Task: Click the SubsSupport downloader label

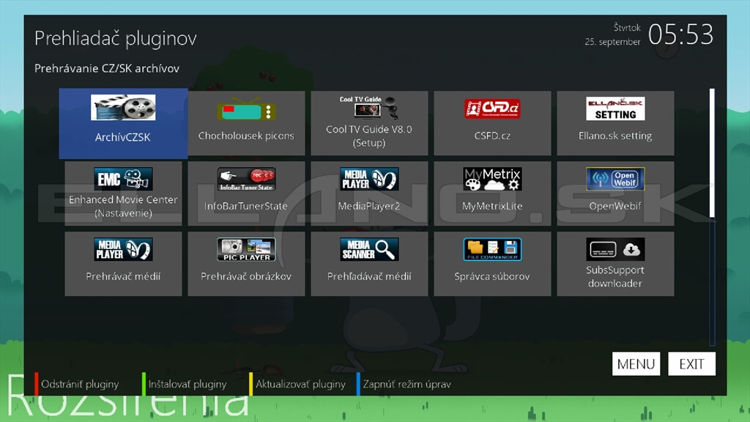Action: (615, 276)
